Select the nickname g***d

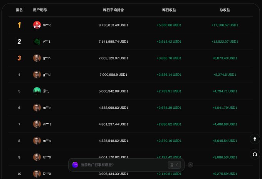click(47, 75)
